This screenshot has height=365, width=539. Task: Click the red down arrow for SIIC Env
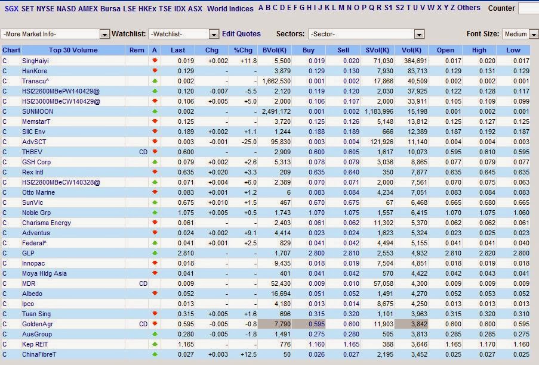pyautogui.click(x=155, y=132)
